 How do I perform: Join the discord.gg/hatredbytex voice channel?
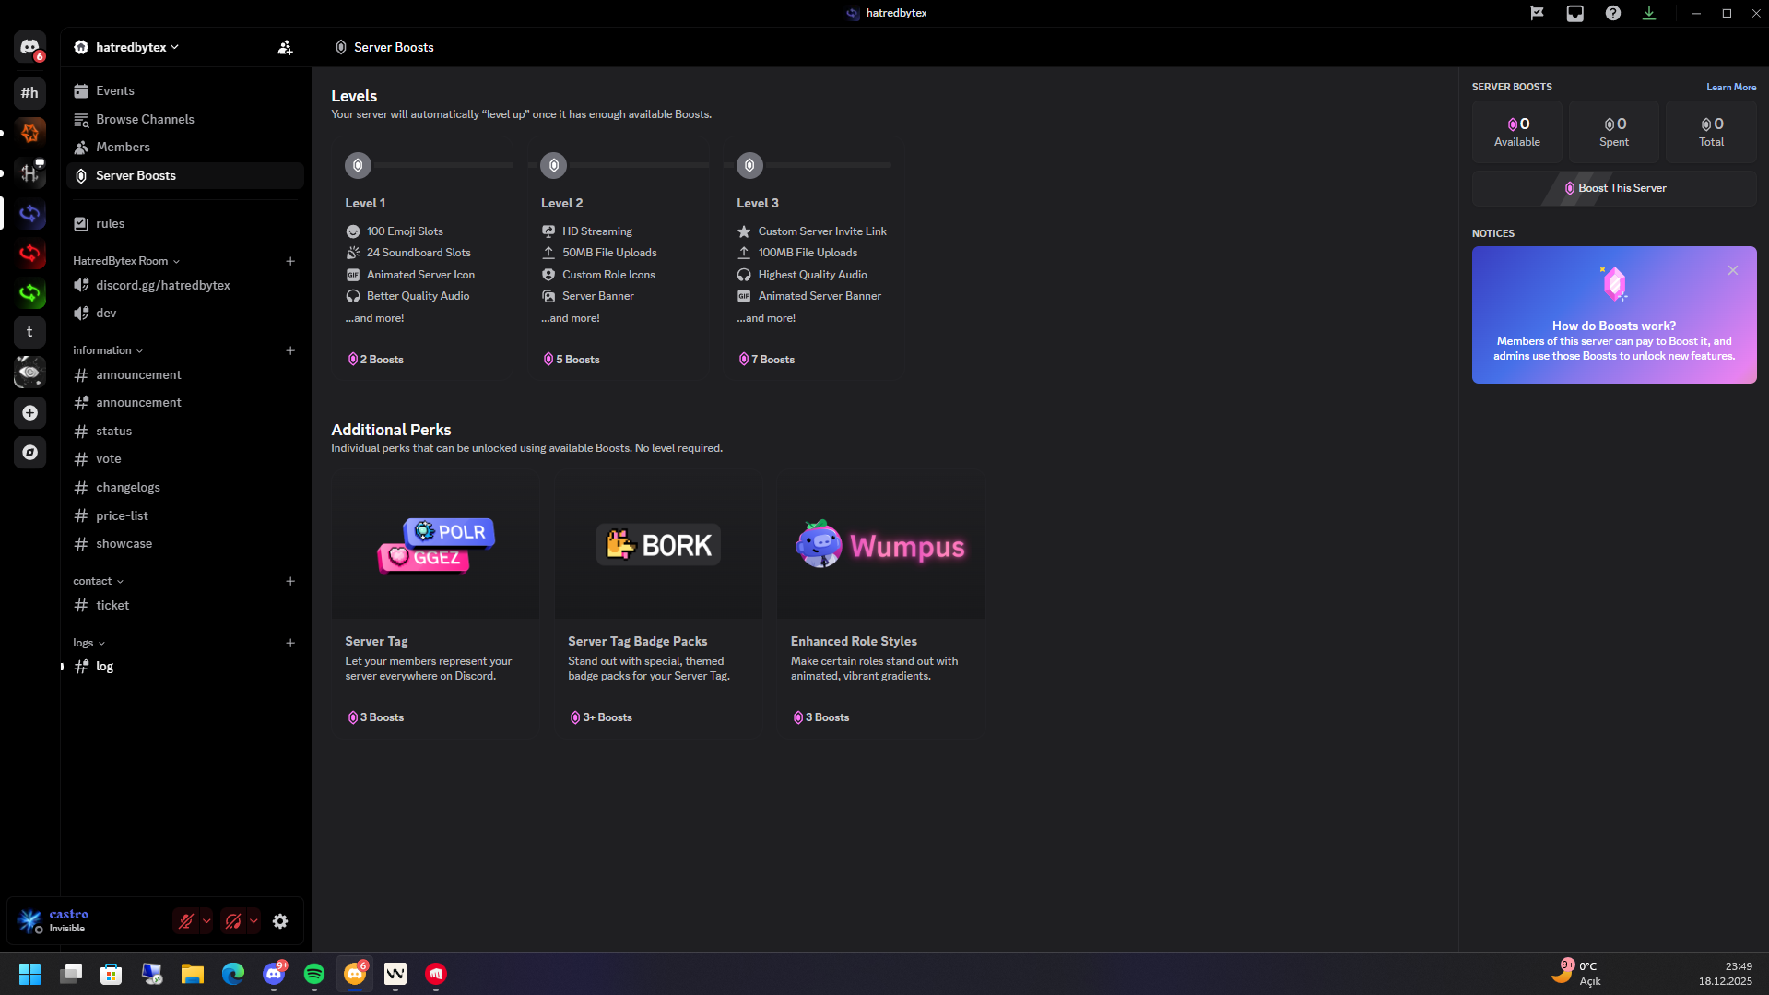point(185,286)
